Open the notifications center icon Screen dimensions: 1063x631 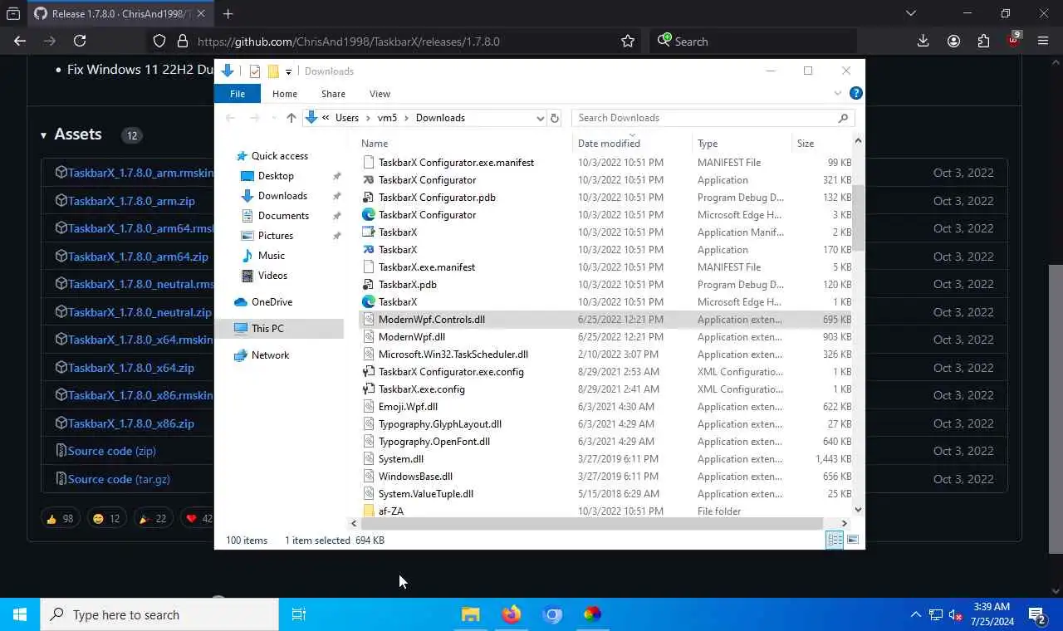(1036, 615)
